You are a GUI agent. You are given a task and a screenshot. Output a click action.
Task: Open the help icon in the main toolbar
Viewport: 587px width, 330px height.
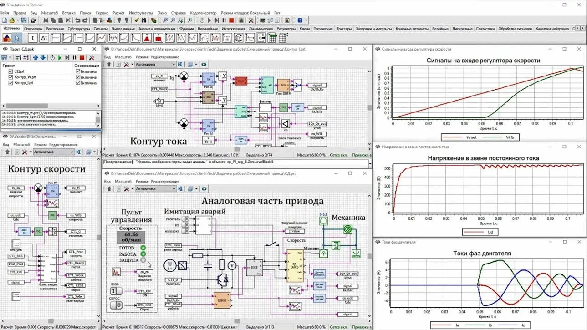[299, 20]
